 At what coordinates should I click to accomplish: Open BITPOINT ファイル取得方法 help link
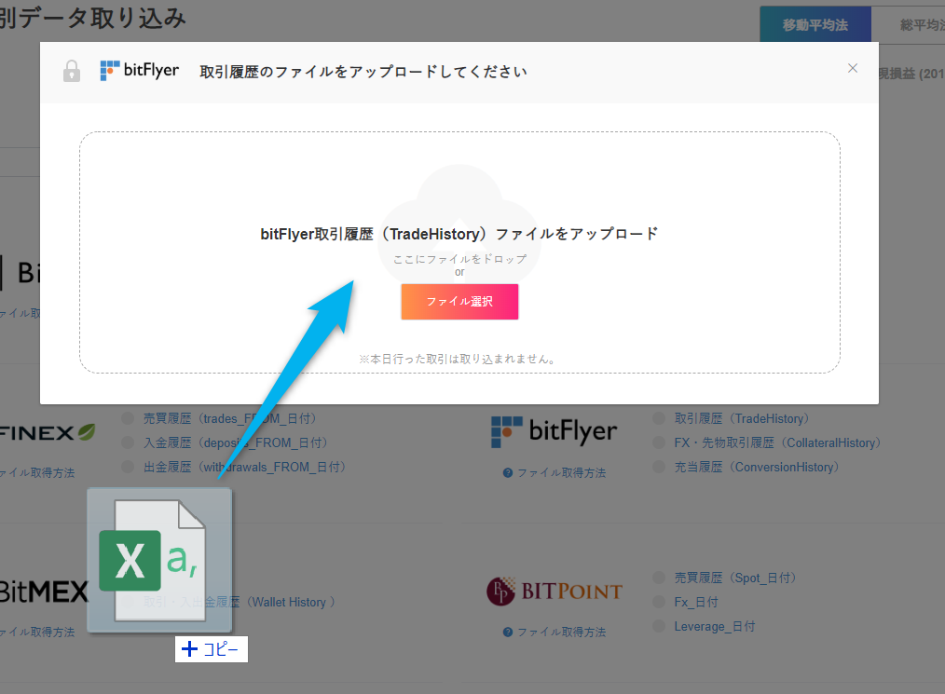561,632
